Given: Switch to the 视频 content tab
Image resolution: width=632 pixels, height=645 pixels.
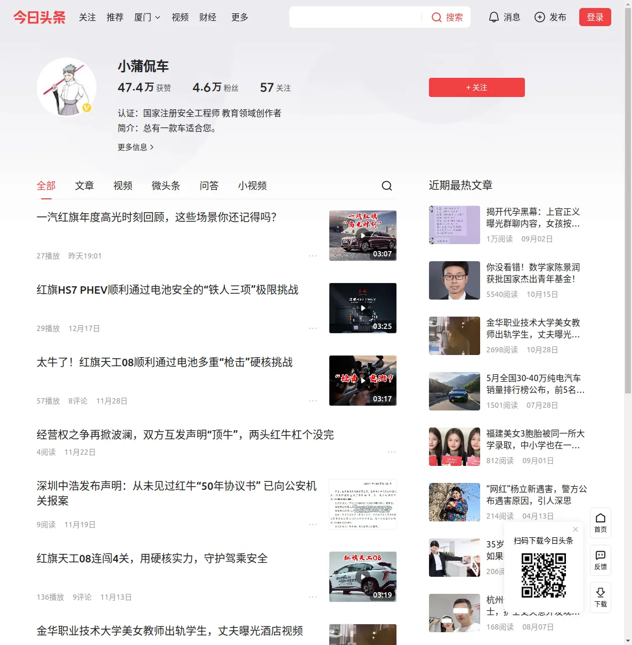Looking at the screenshot, I should (123, 186).
